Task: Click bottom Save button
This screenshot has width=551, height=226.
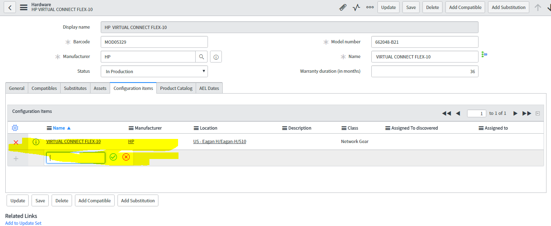Action: 40,201
